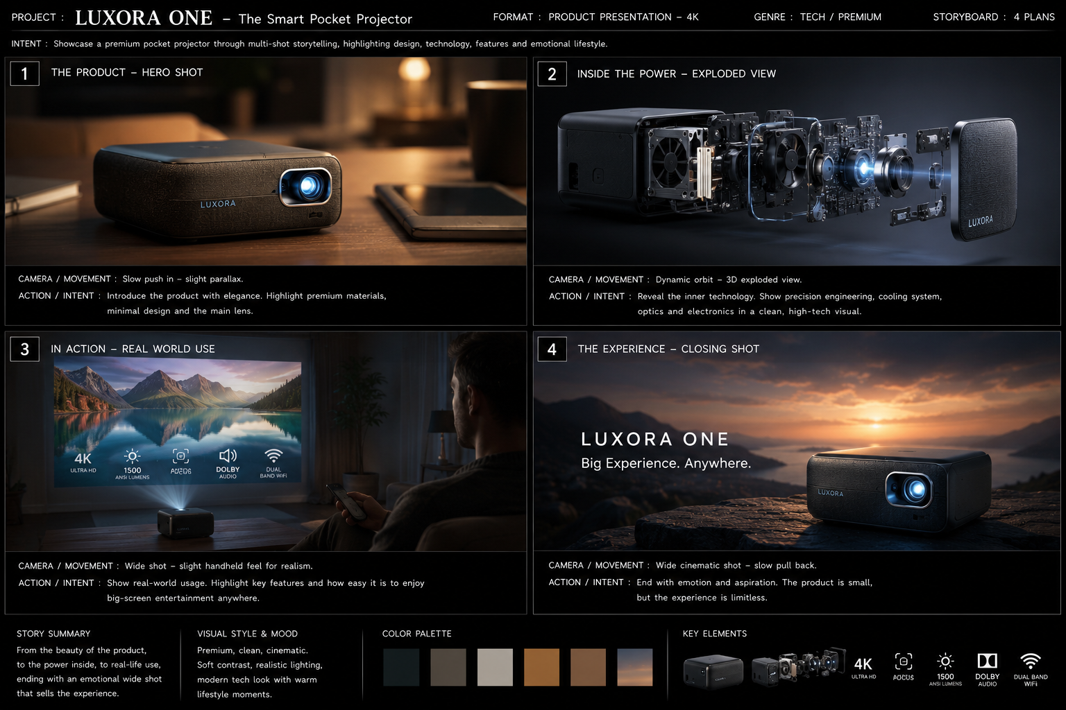Select the Dual Band WiFi icon in Key Elements
This screenshot has height=710, width=1066.
click(x=1031, y=669)
